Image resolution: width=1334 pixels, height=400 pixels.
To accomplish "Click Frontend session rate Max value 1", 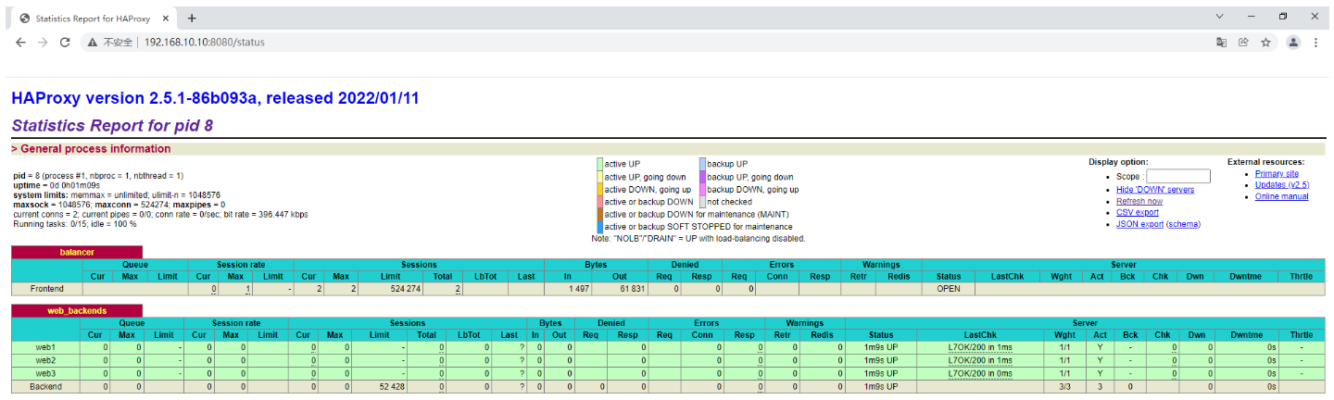I will point(237,289).
